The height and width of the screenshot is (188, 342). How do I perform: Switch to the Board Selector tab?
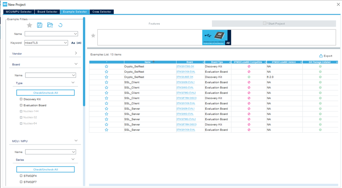(47, 12)
